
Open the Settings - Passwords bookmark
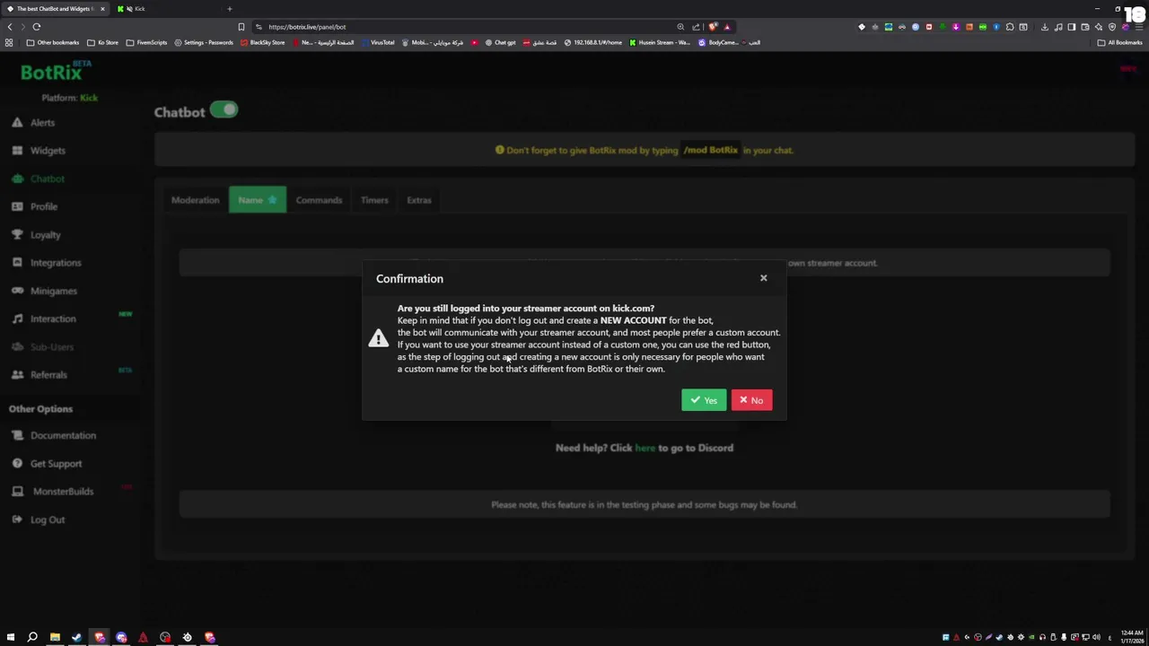point(204,42)
